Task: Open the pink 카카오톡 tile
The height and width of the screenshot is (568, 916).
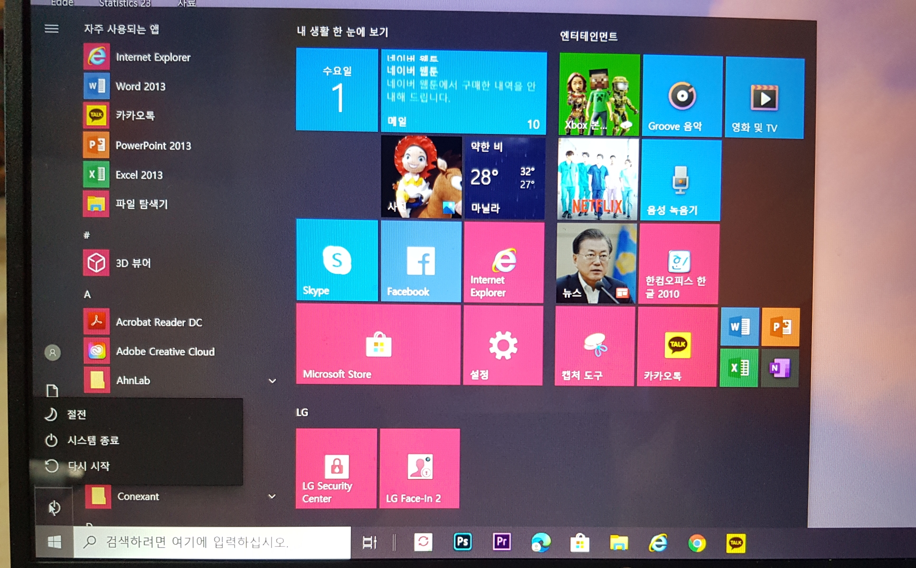Action: pos(677,347)
